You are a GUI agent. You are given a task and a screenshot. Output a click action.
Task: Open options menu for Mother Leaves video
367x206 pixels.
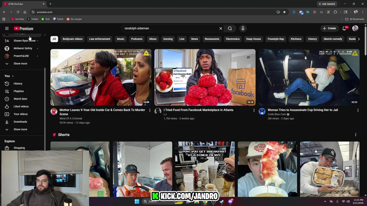tap(150, 110)
